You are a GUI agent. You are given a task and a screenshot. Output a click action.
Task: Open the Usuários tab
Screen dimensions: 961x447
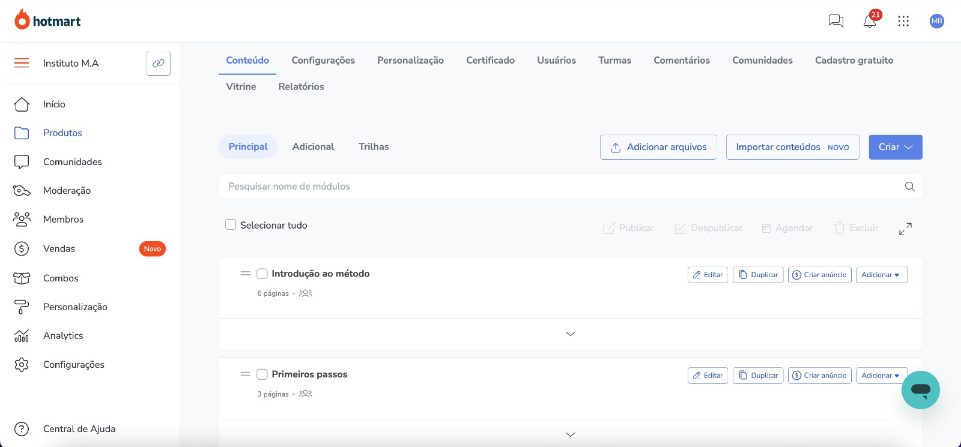(556, 60)
